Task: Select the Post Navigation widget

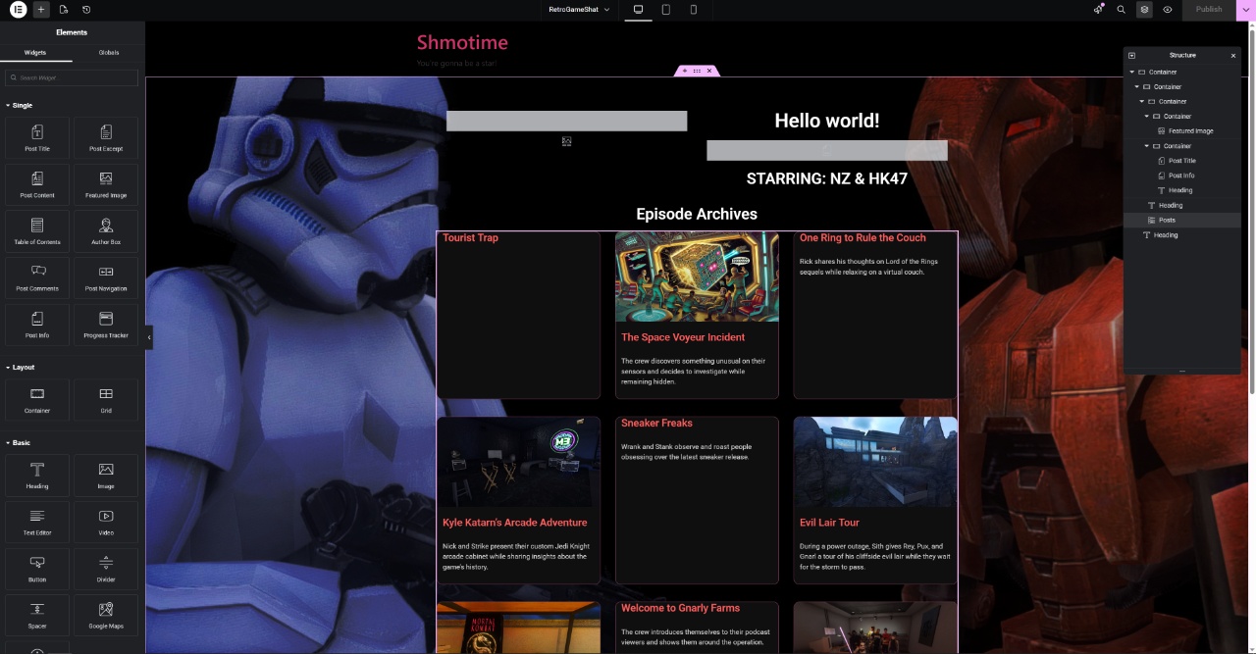Action: tap(106, 277)
